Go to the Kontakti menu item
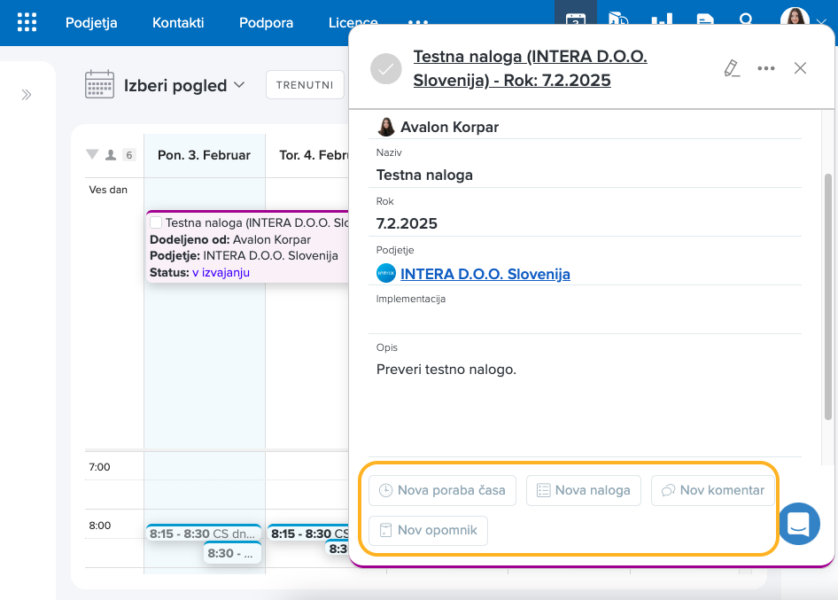The image size is (838, 600). click(x=178, y=22)
